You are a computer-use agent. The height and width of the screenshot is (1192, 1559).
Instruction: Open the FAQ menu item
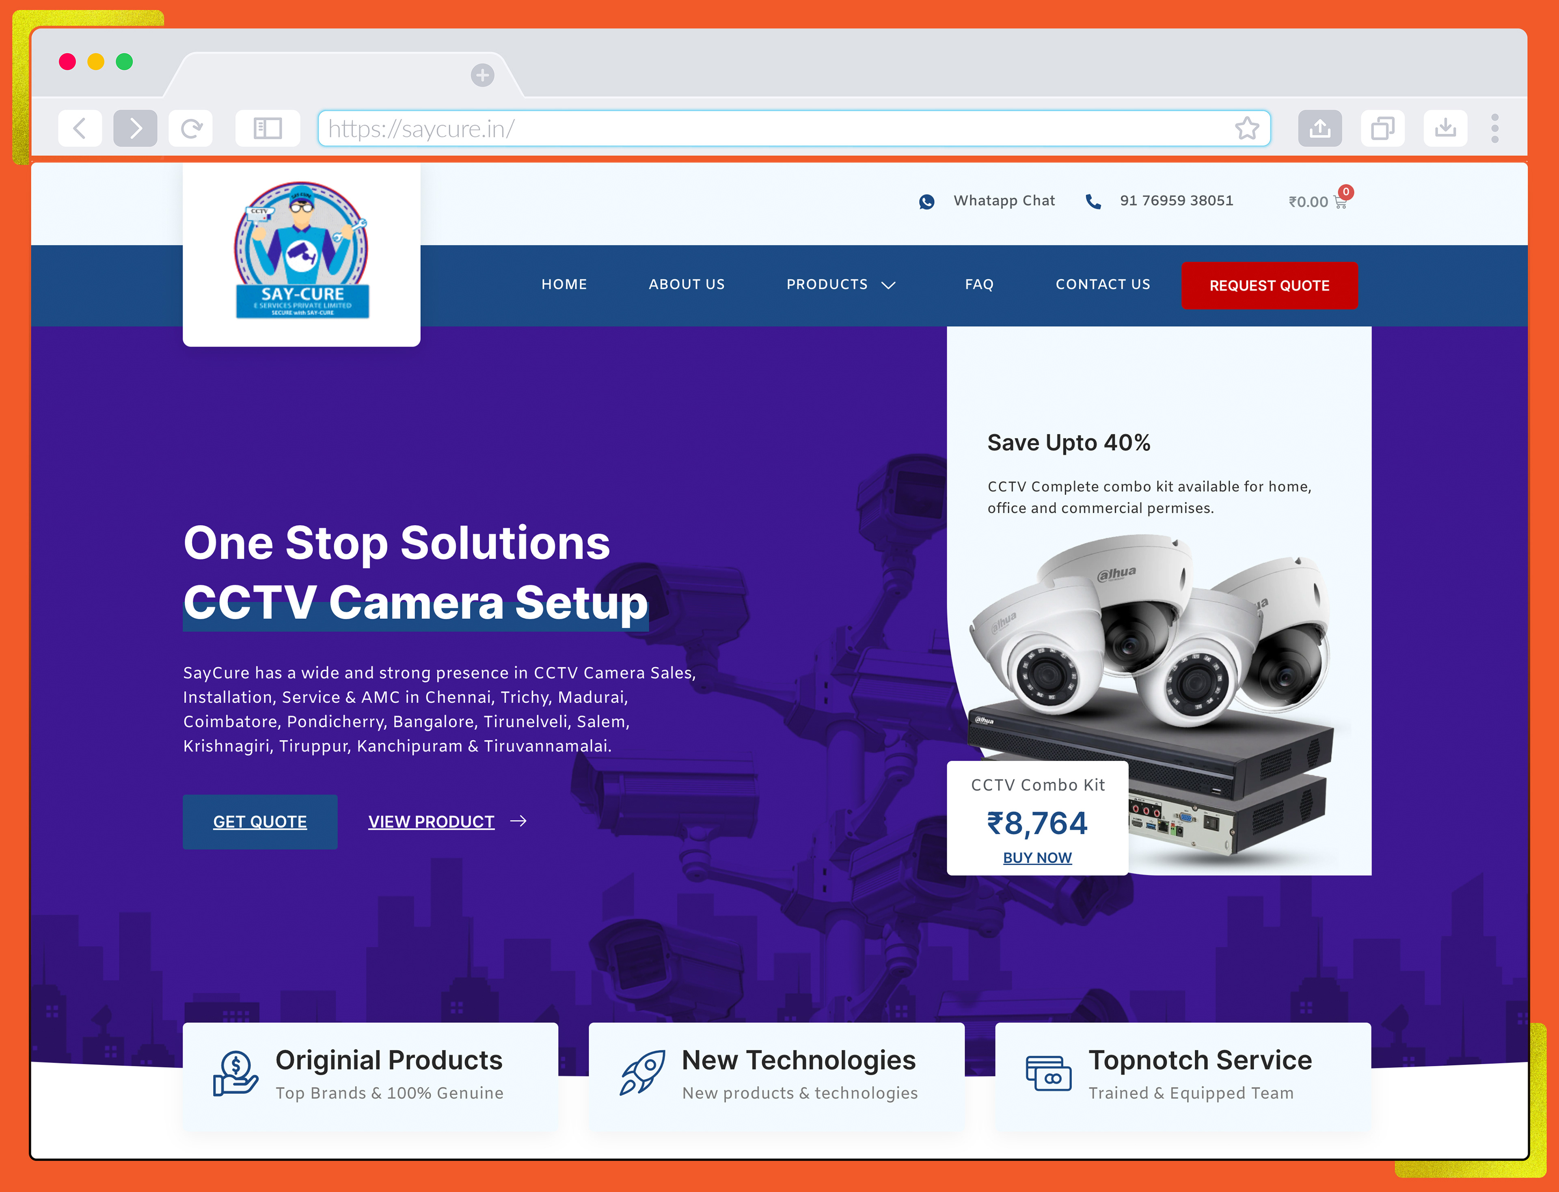coord(978,285)
